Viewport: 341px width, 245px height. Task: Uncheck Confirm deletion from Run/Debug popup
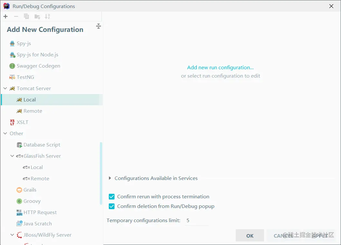point(111,206)
